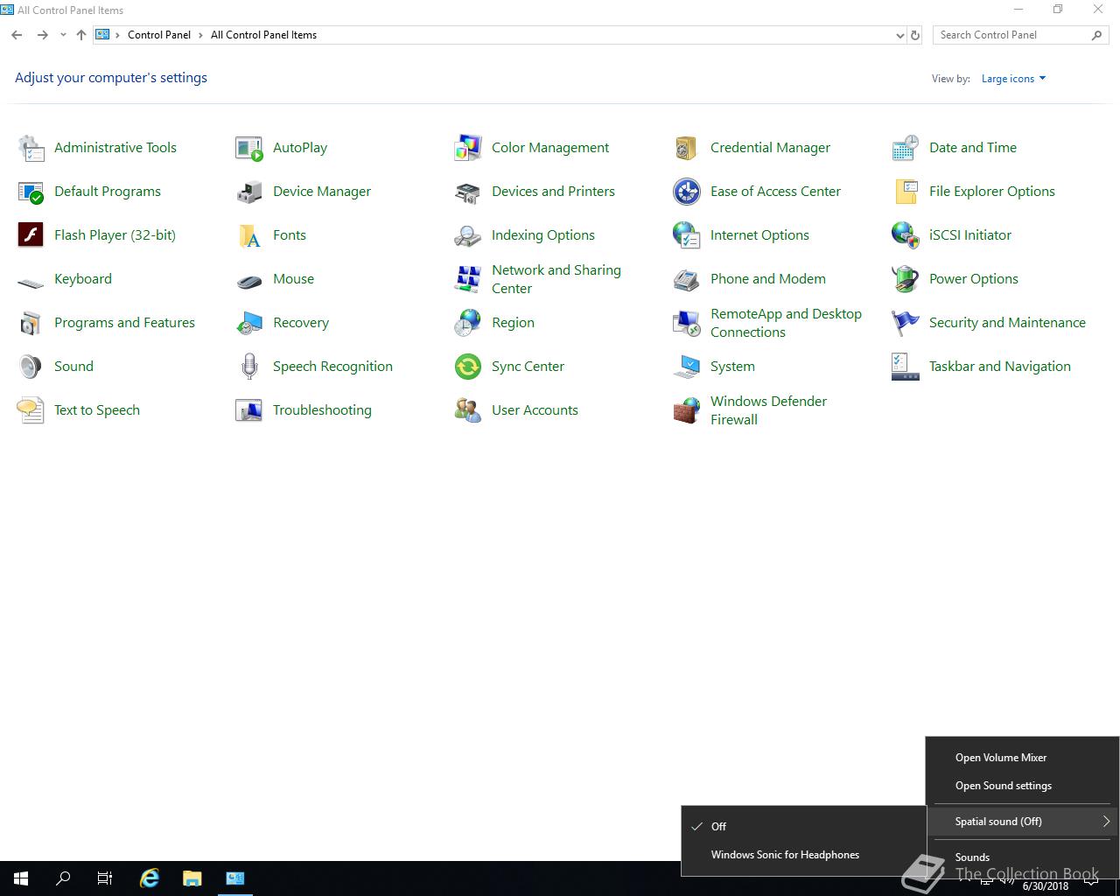Click the User Accounts link

(535, 410)
